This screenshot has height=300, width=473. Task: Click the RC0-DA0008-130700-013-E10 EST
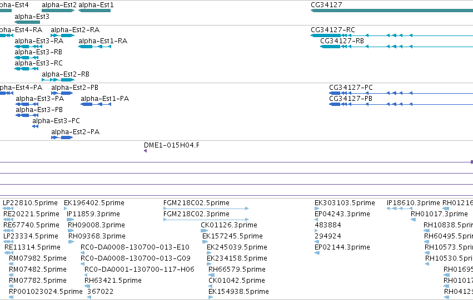83,253
